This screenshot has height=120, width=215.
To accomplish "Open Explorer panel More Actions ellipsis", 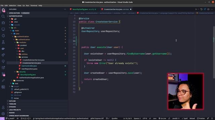I will 65,9.
